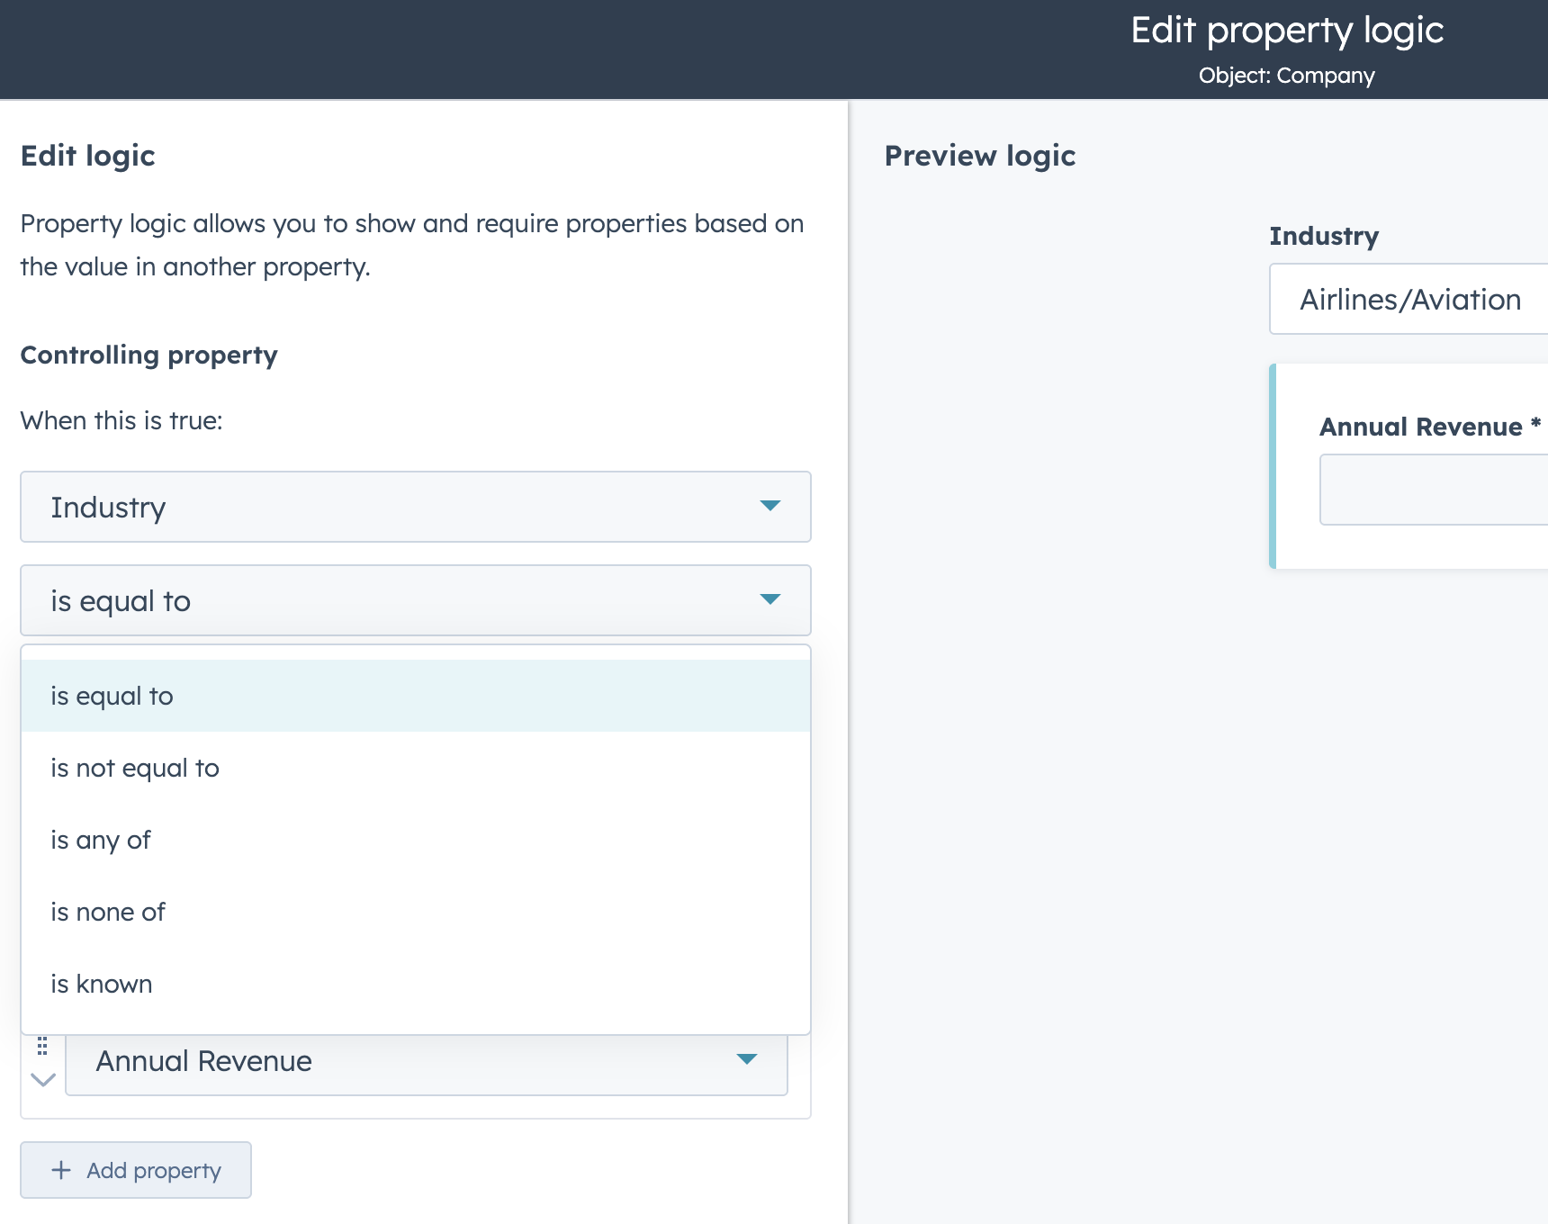Click the 'Object: Company' subtitle
This screenshot has width=1548, height=1224.
pos(1286,76)
